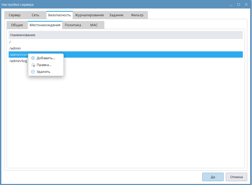The height and width of the screenshot is (185, 252).
Task: Switch to the Фильтр tab
Action: click(x=137, y=15)
